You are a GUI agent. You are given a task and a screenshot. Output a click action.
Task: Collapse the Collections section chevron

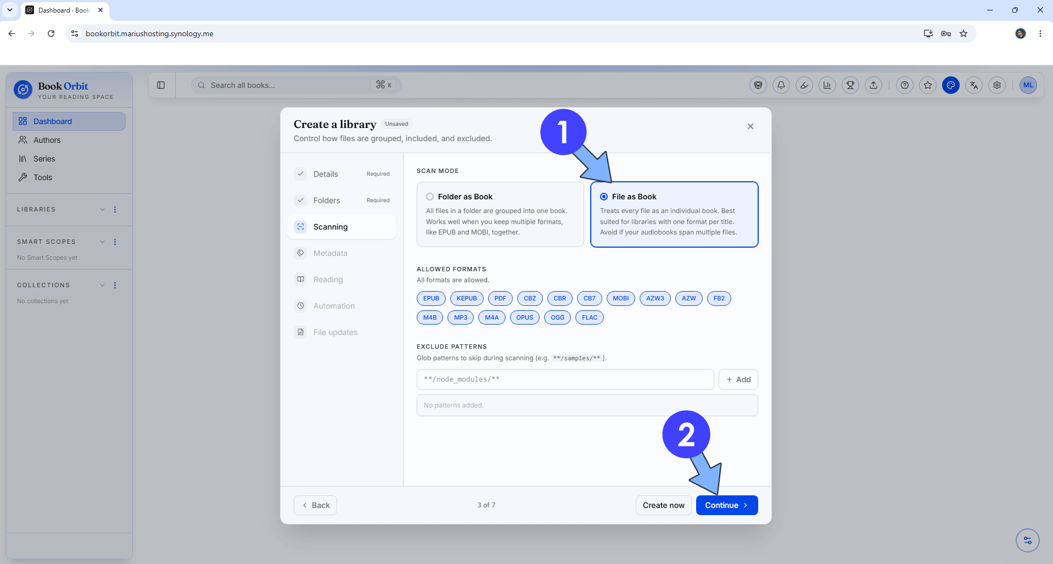click(x=102, y=285)
